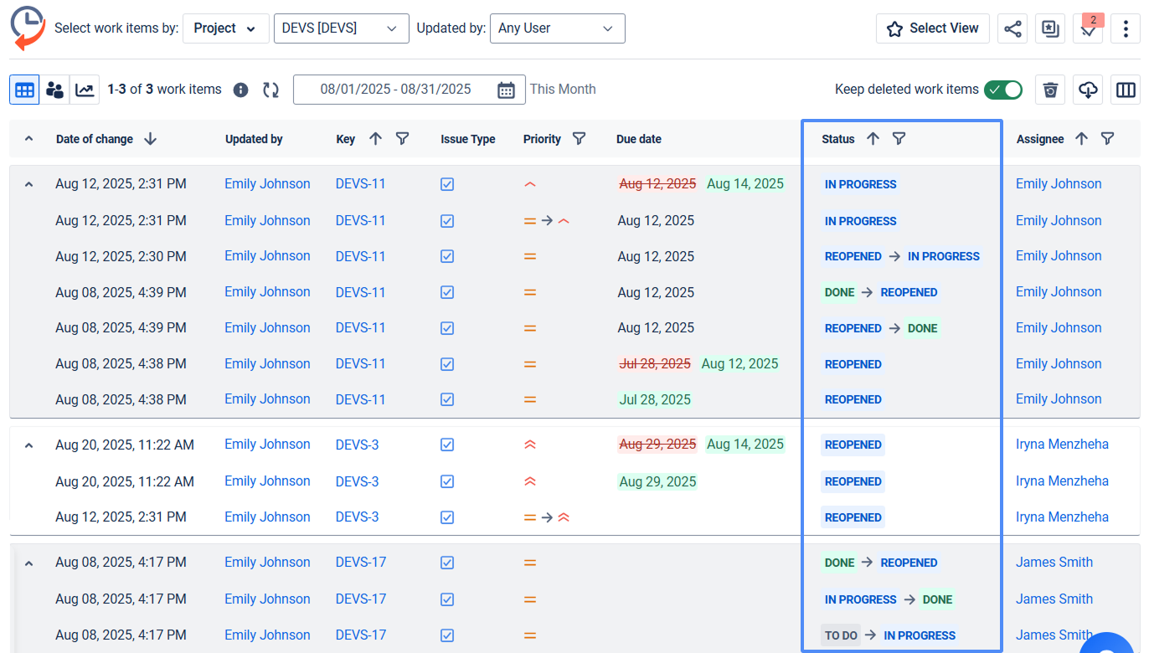Open the Any User dropdown
The height and width of the screenshot is (653, 1149).
[x=557, y=28]
